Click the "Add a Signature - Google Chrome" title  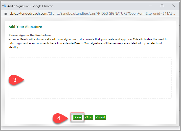[30, 6]
